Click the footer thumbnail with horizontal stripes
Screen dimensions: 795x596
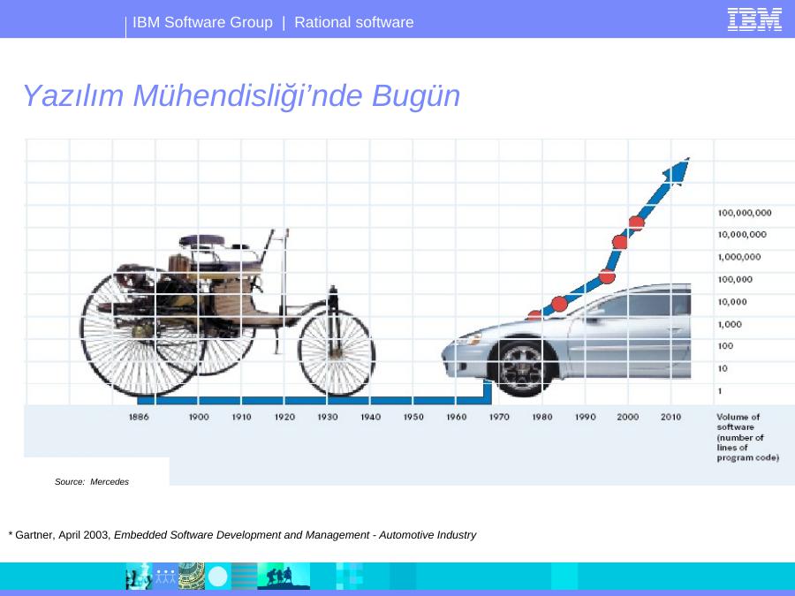point(245,576)
